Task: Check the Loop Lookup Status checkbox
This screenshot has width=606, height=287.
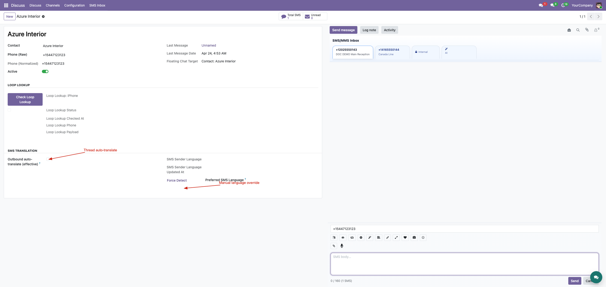Action: point(9,110)
